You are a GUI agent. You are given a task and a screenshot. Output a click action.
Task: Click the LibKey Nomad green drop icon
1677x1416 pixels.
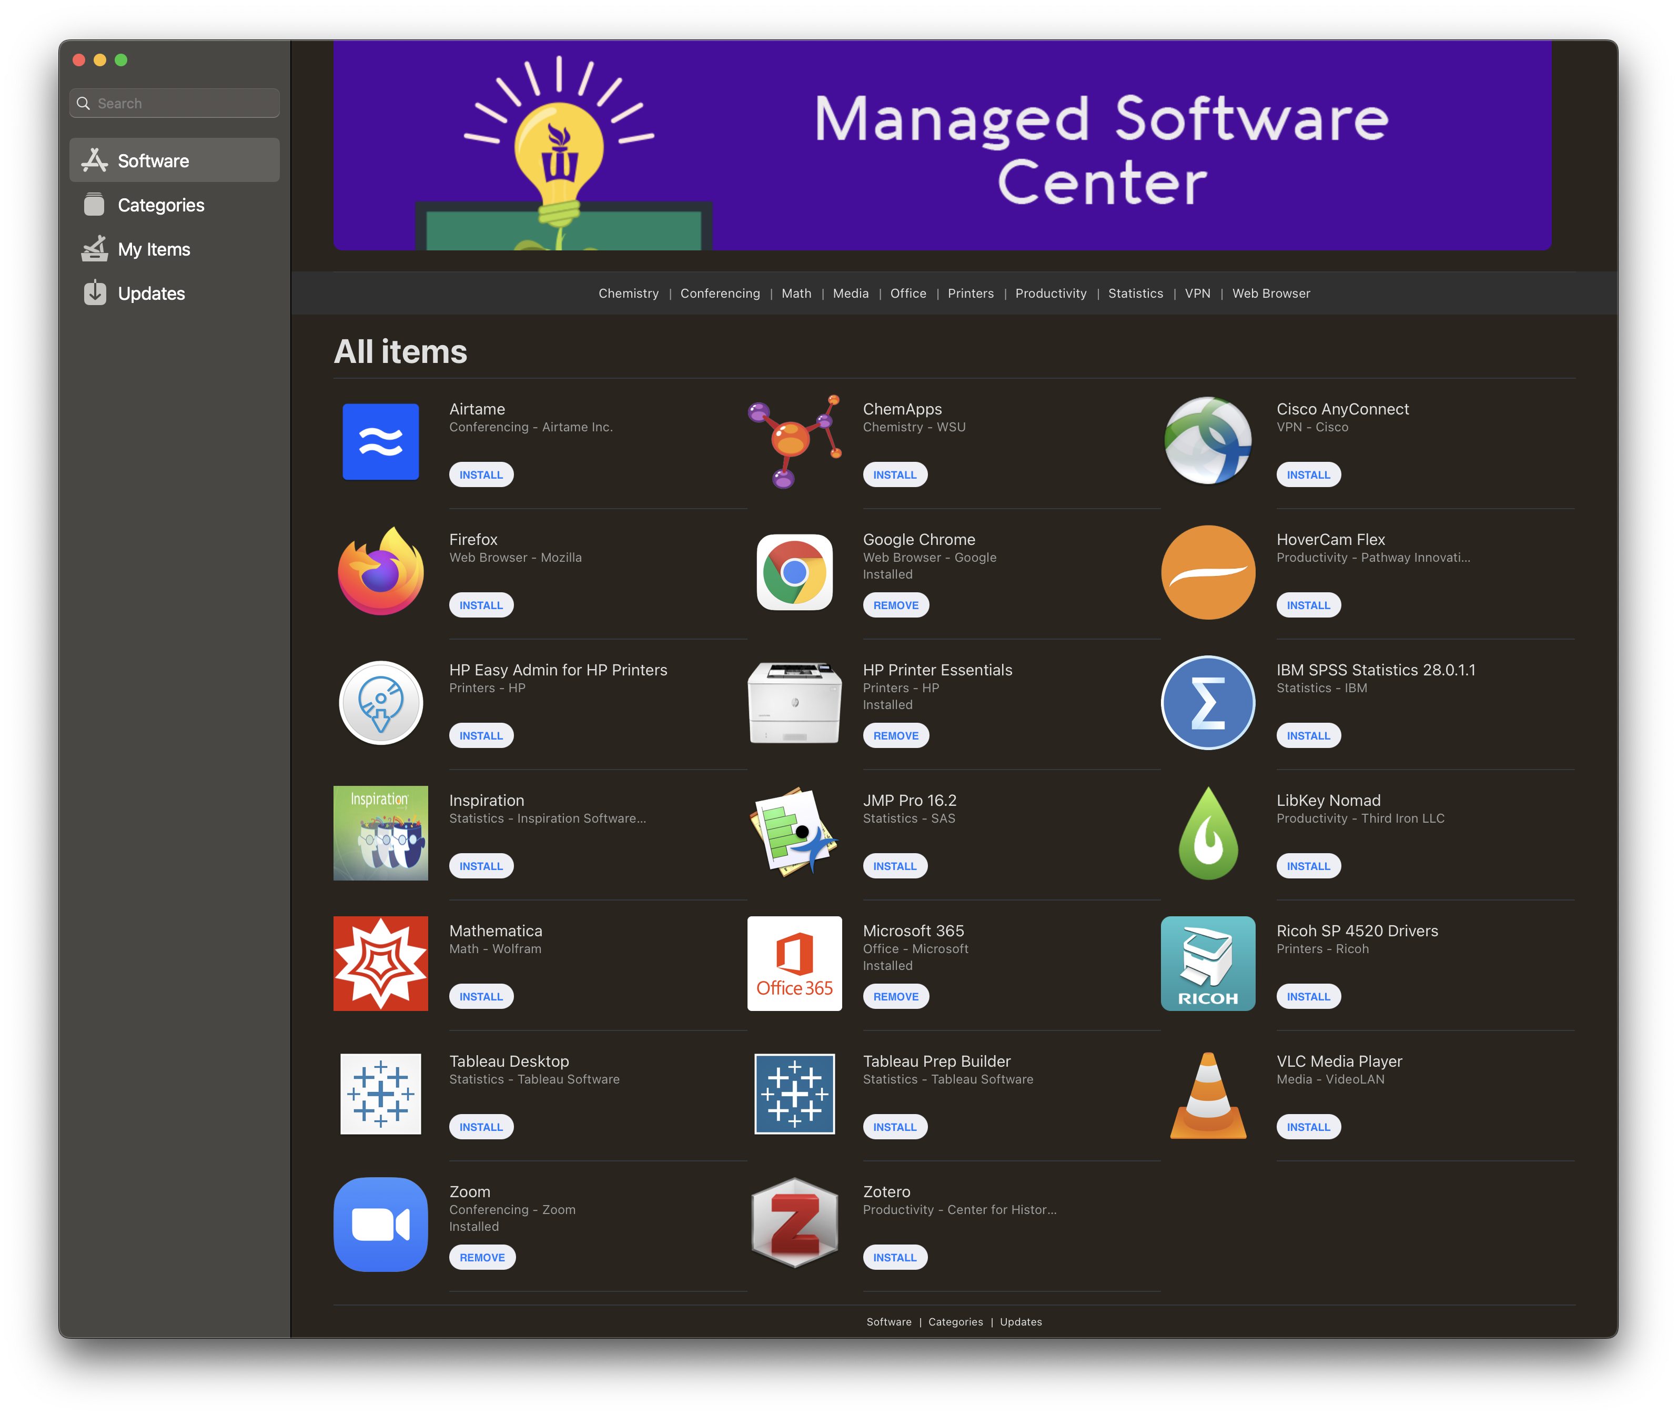click(1207, 833)
